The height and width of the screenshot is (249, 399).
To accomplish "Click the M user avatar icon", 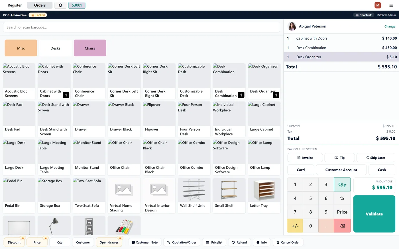I will pyautogui.click(x=378, y=5).
